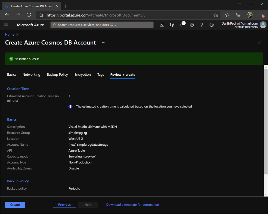Add this page to browser favorites
Screen dimensions: 268x214
(x=215, y=15)
